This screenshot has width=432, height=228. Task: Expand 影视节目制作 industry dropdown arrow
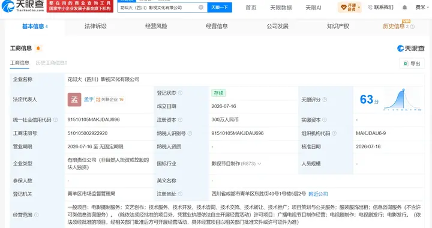pos(259,164)
